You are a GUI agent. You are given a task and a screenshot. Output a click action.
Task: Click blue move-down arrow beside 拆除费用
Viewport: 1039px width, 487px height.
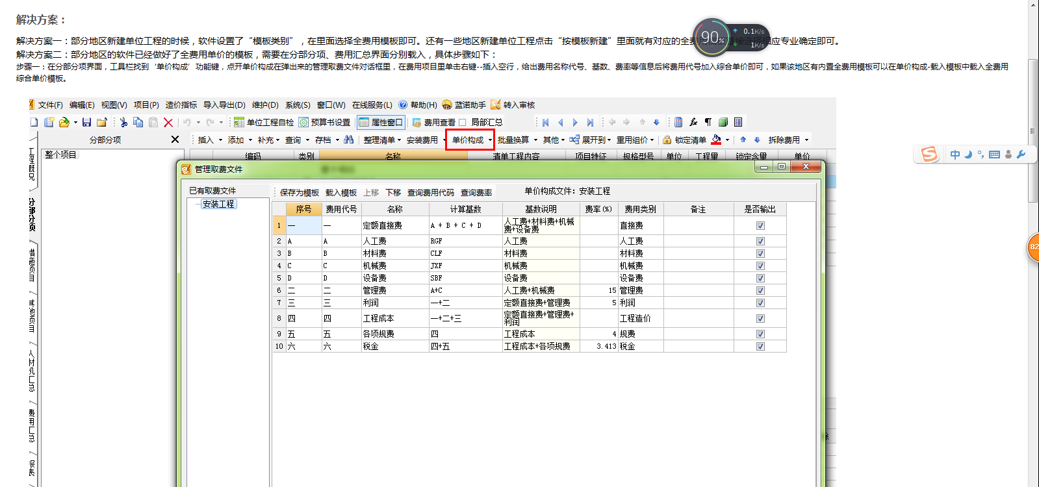click(x=757, y=140)
